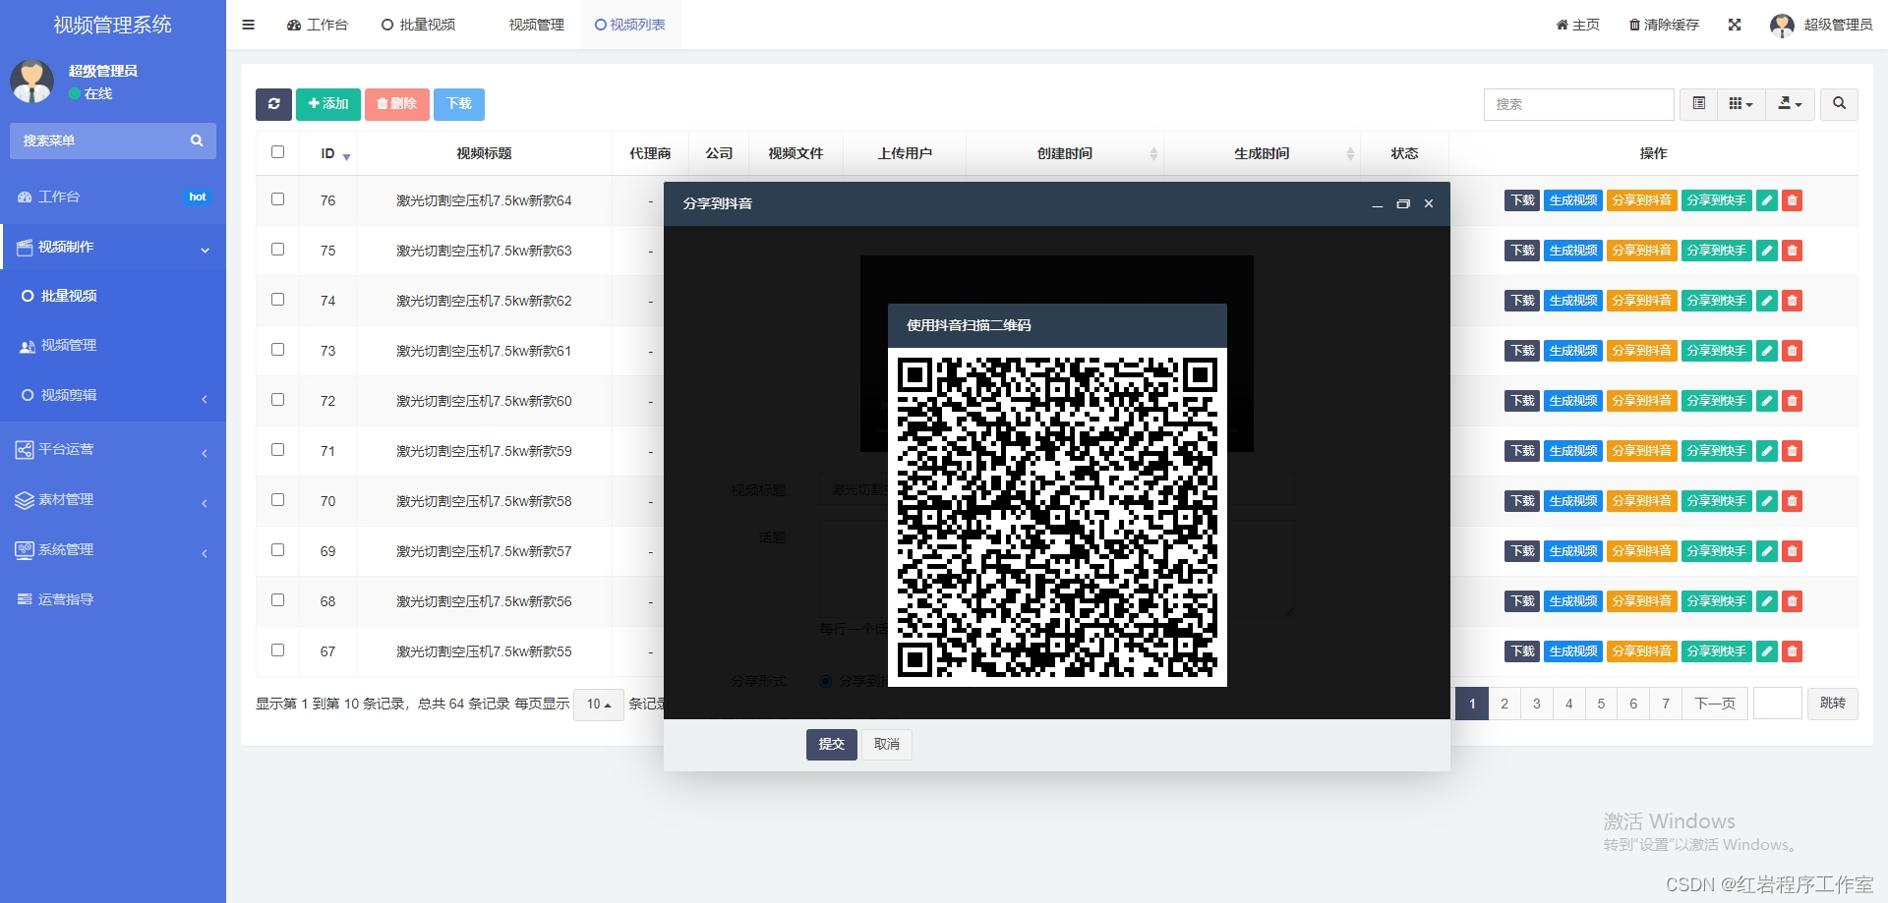Open 运营指导 in the sidebar
The height and width of the screenshot is (903, 1888).
(x=113, y=599)
